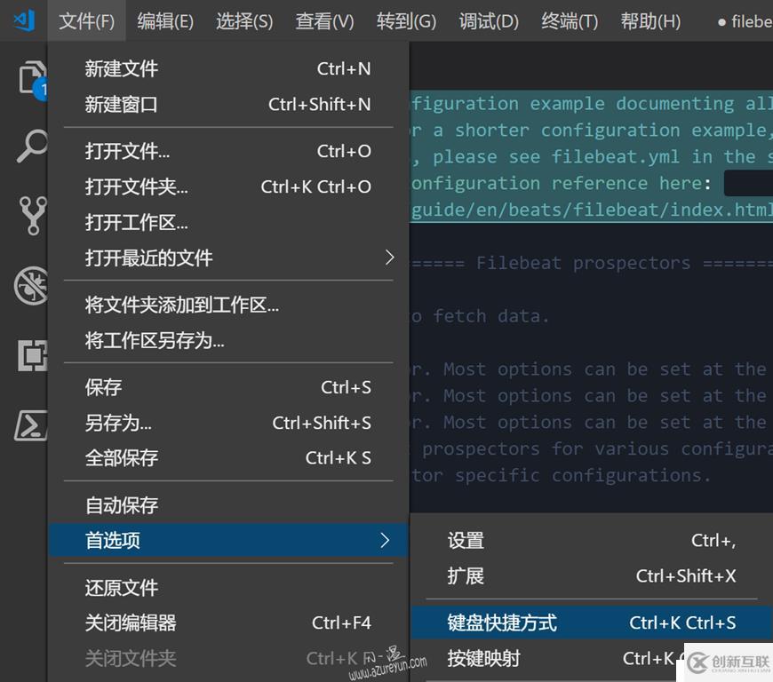Open the 帮助(H) menu
The image size is (773, 682).
tap(650, 21)
